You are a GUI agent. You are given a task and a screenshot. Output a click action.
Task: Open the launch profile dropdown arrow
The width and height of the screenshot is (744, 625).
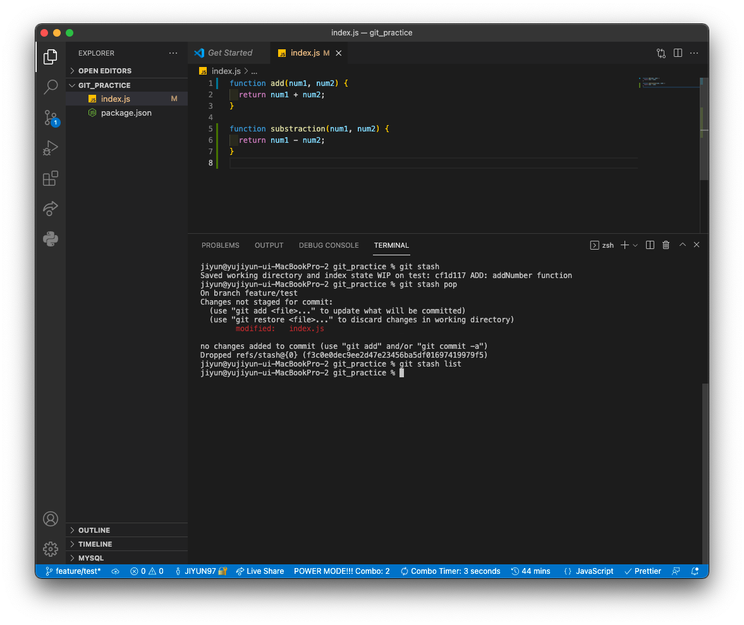click(635, 245)
